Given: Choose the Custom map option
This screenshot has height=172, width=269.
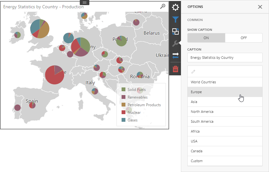Looking at the screenshot, I should [x=225, y=161].
